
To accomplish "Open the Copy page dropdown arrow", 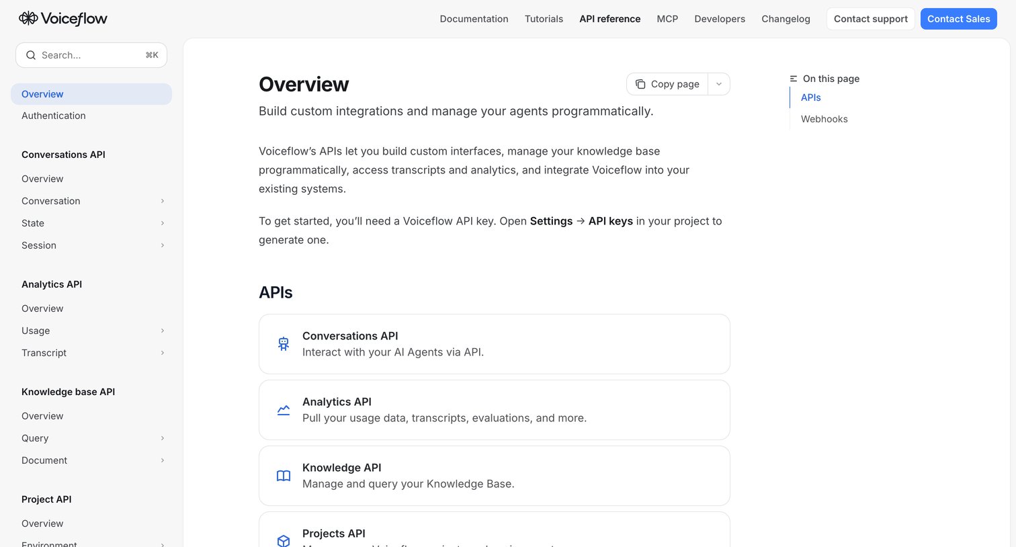I will 719,84.
